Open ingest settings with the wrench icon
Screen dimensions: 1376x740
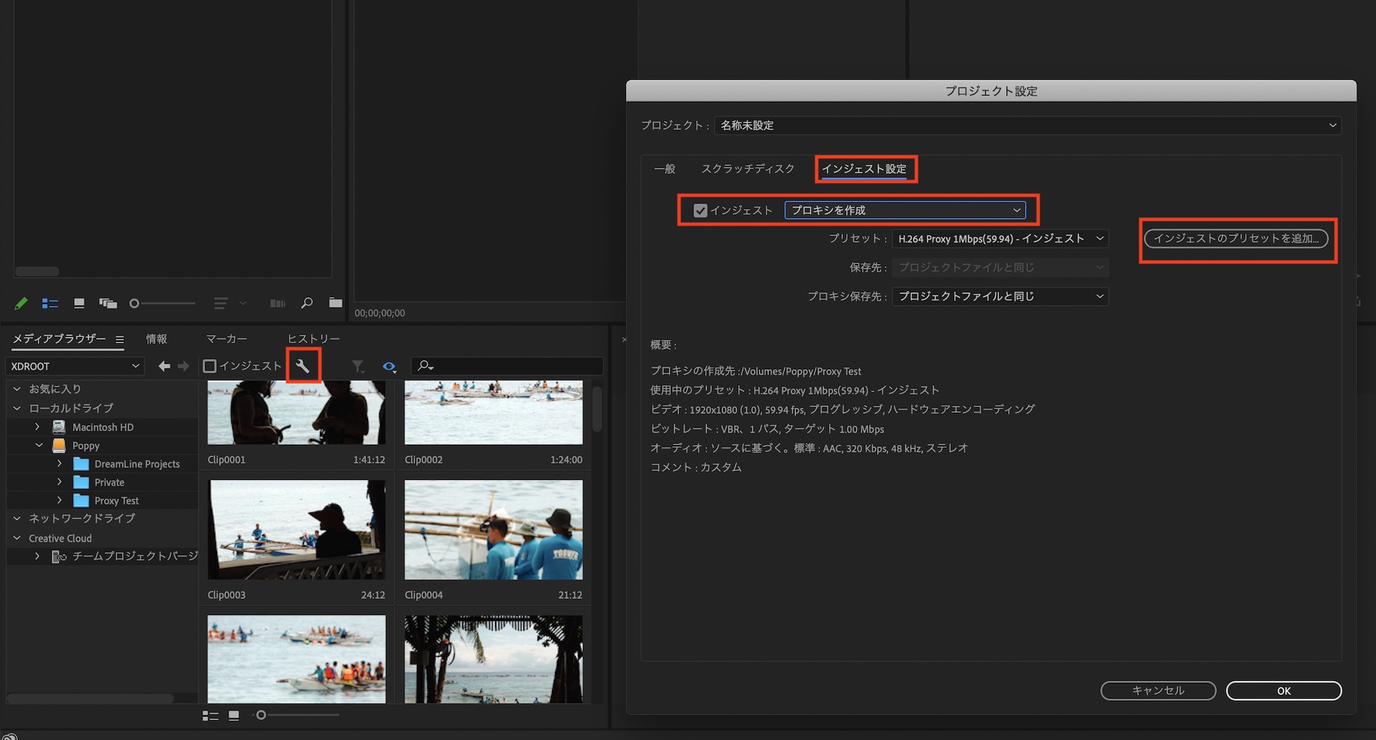tap(303, 366)
